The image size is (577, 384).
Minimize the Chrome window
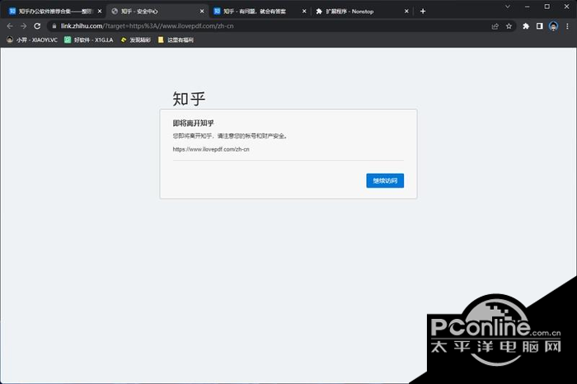pyautogui.click(x=528, y=7)
